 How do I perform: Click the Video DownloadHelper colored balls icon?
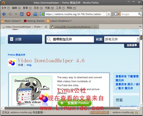click(x=12, y=62)
